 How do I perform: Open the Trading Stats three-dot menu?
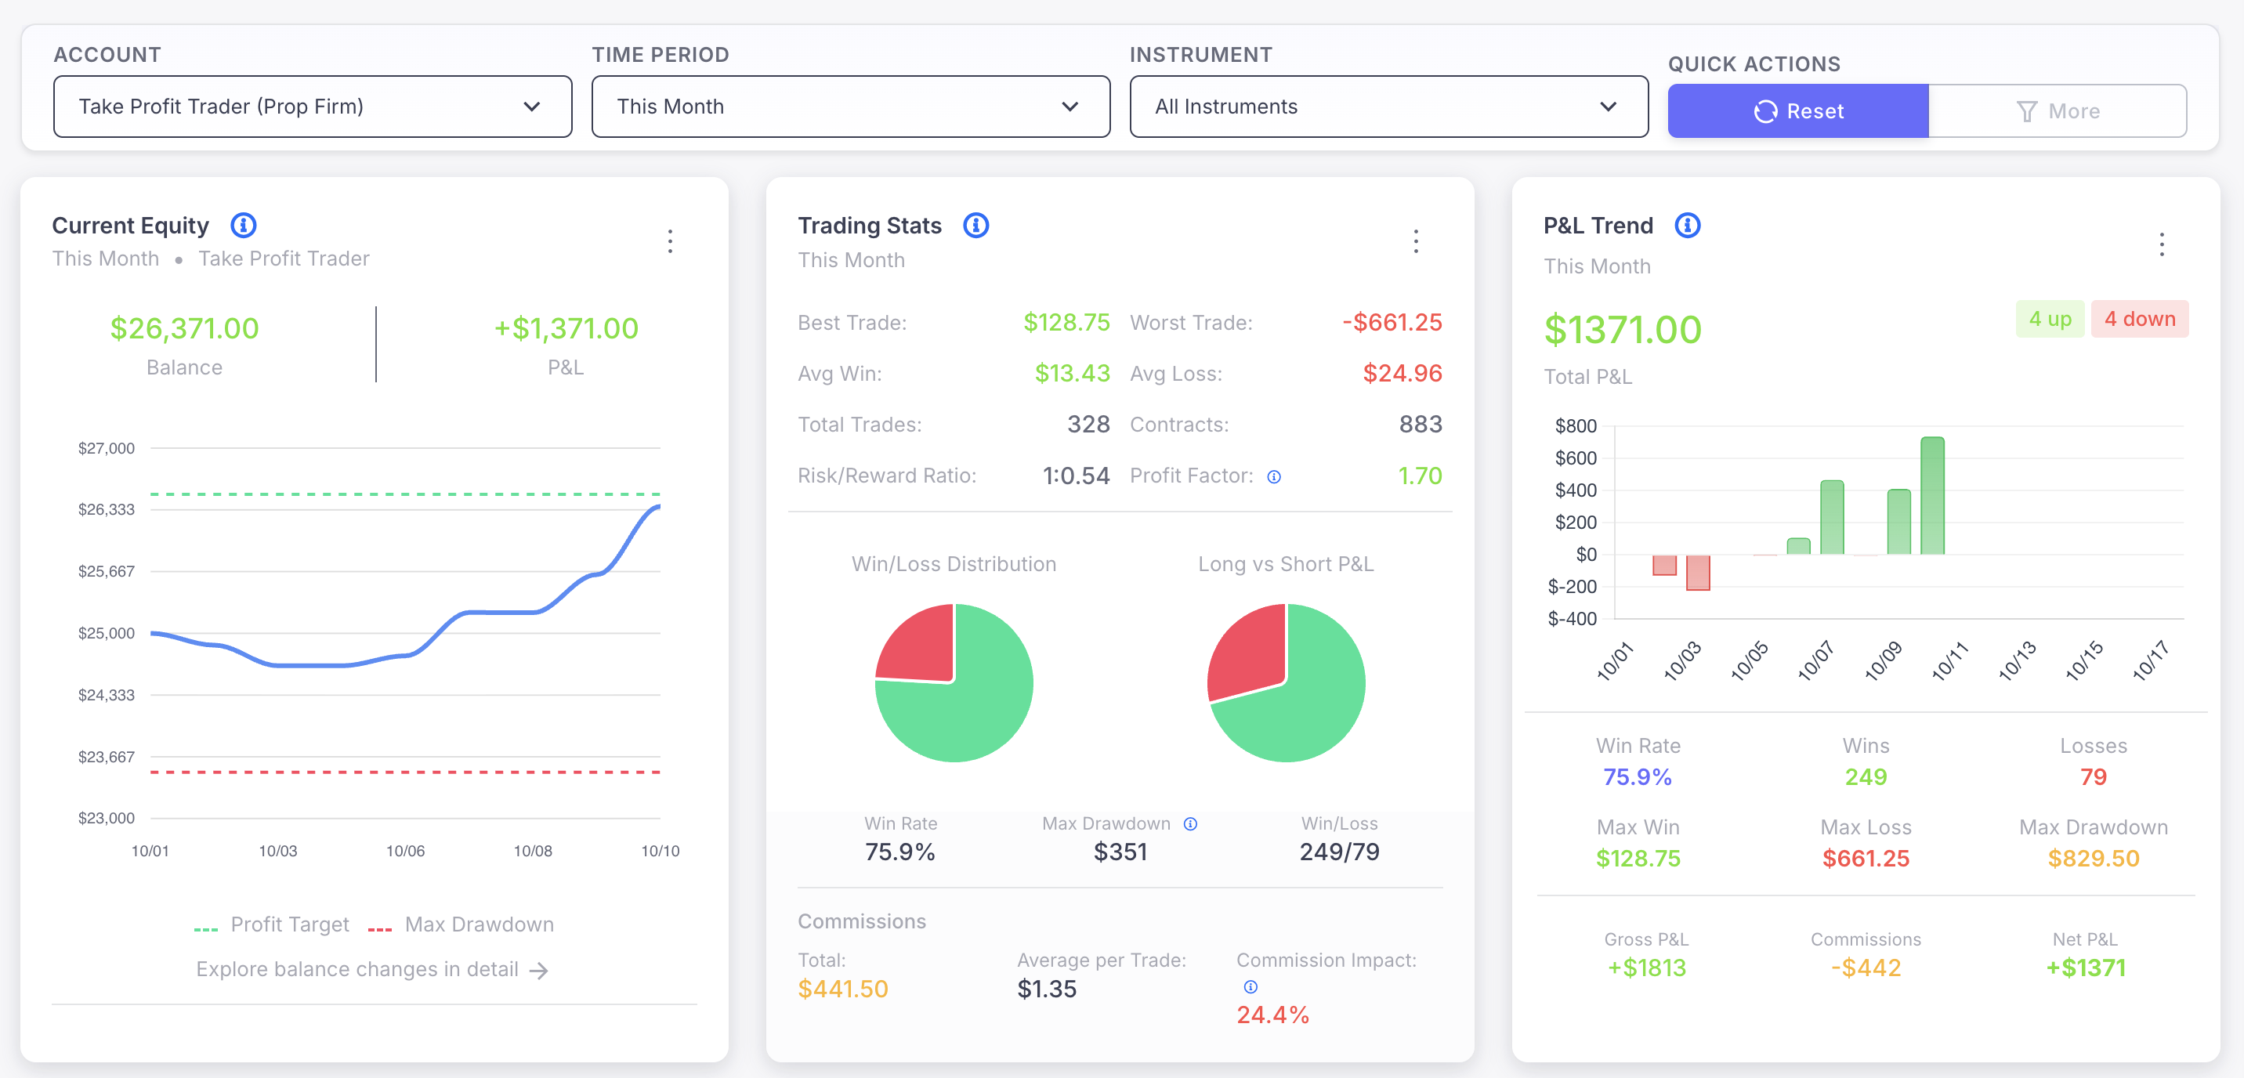[1417, 241]
